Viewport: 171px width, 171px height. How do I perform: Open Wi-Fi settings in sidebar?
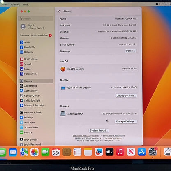click(25, 42)
